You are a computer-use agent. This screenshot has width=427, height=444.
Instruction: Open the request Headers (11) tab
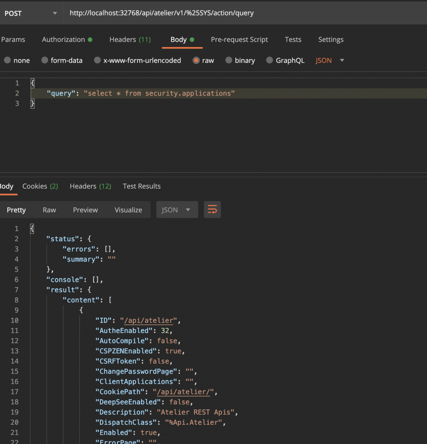pos(130,40)
